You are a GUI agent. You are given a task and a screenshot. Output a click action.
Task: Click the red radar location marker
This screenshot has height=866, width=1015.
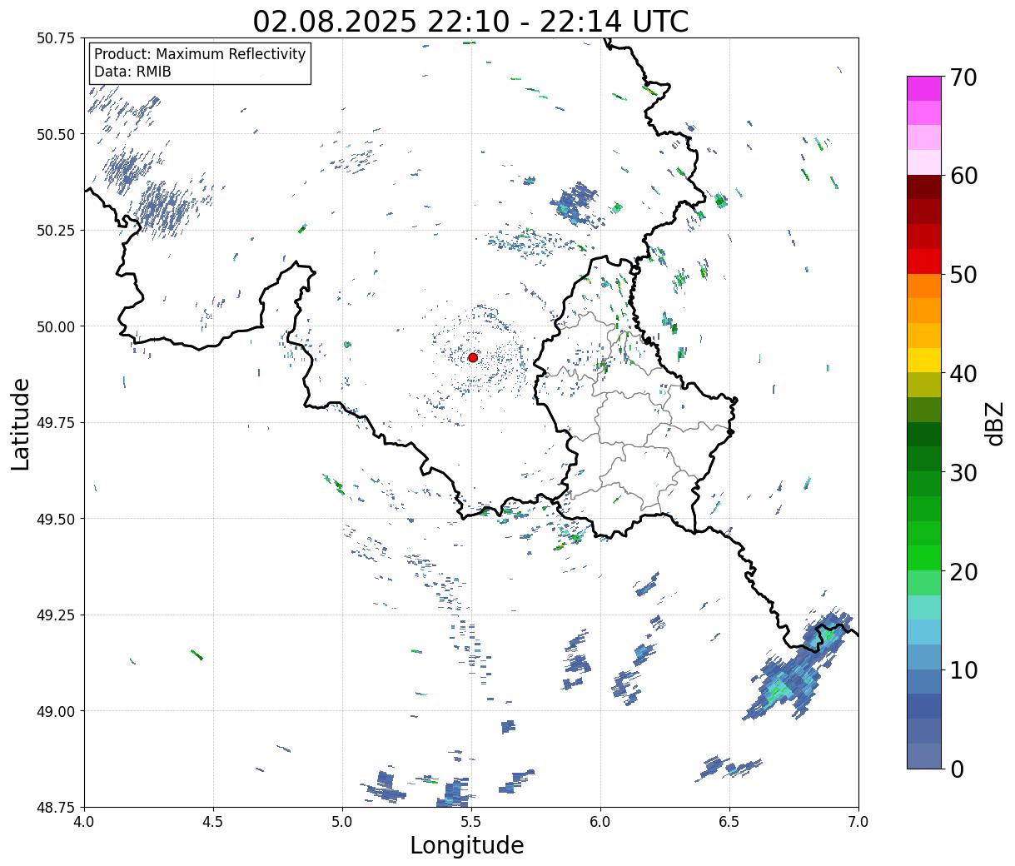coord(473,357)
